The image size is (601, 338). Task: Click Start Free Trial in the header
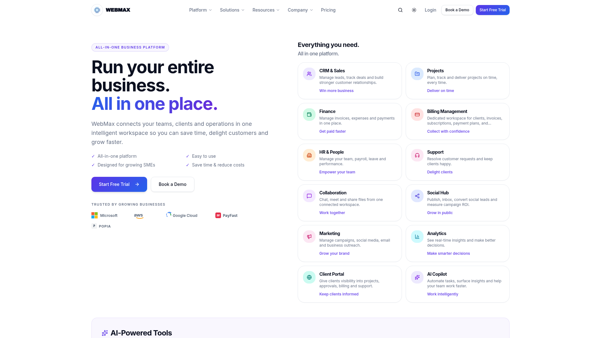tap(492, 10)
